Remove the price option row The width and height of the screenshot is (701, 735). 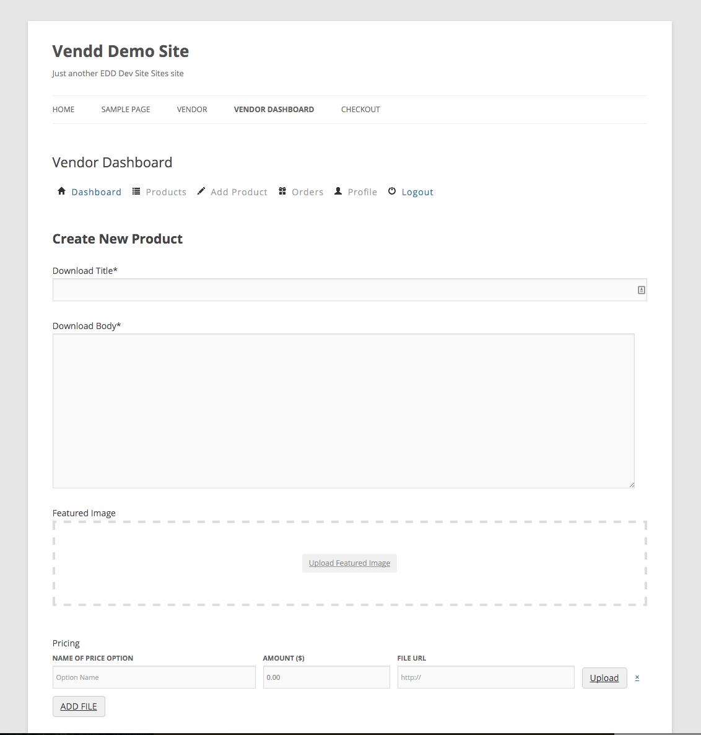(637, 677)
